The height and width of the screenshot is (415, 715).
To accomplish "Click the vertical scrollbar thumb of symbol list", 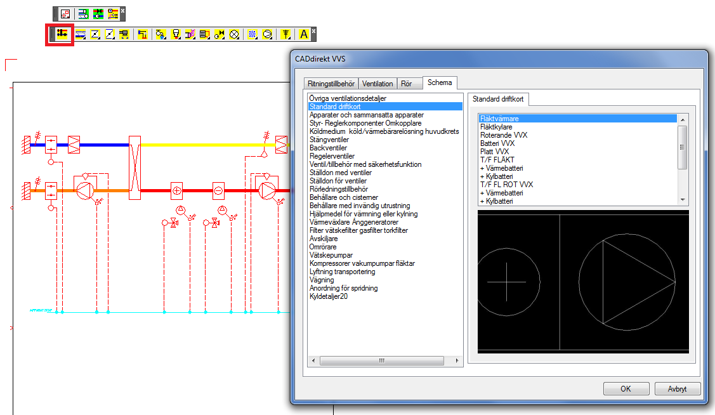I will 683,147.
